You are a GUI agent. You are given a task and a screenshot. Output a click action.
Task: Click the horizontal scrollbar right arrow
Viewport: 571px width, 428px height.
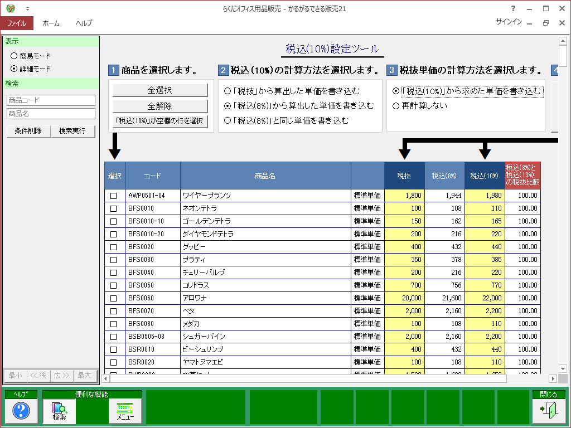[x=553, y=378]
